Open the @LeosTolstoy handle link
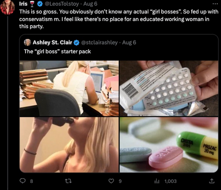Image resolution: width=221 pixels, height=190 pixels. click(62, 4)
